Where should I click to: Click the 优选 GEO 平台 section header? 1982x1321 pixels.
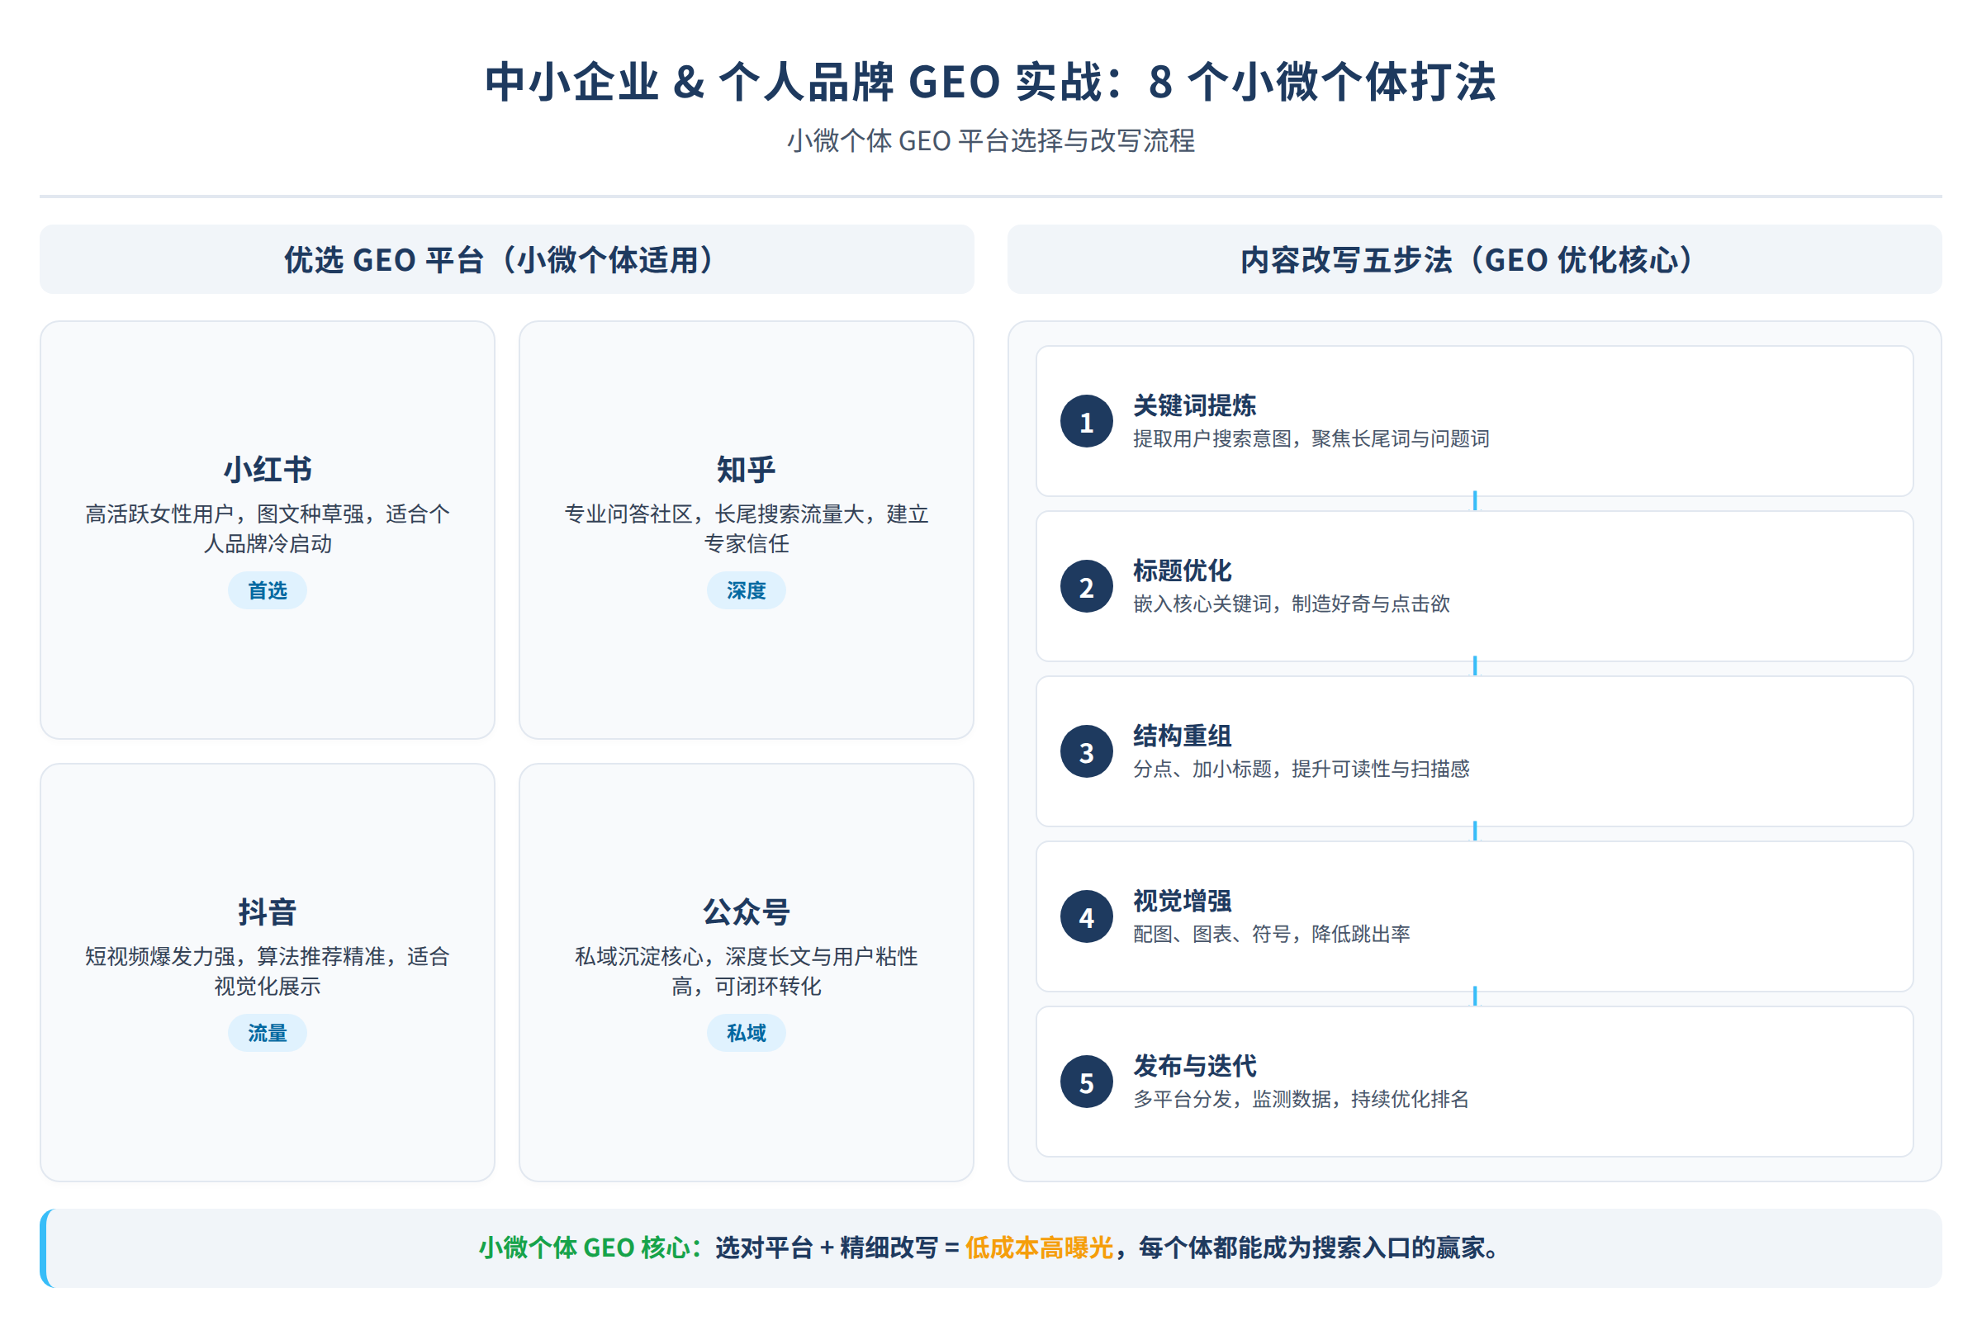(x=506, y=259)
